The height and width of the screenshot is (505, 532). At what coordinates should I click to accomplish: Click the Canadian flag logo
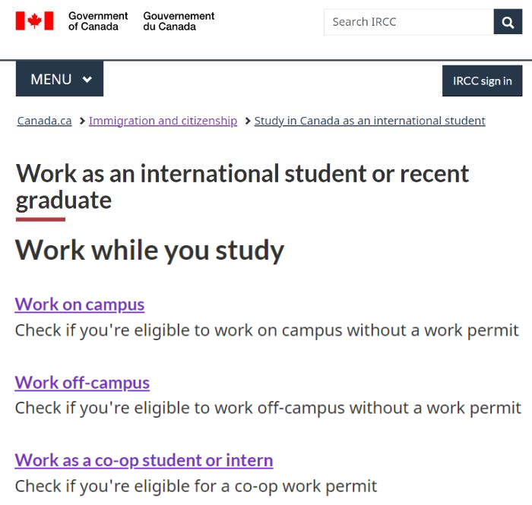(35, 21)
